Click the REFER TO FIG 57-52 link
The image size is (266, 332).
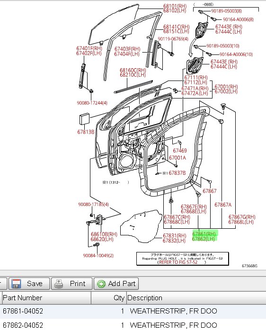[x=178, y=262]
